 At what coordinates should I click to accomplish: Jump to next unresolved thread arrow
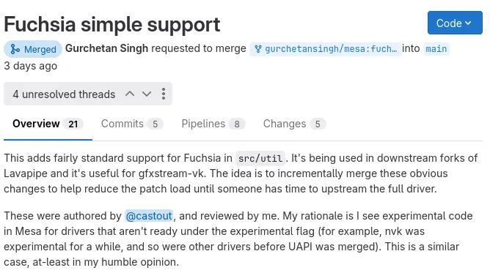click(x=147, y=94)
